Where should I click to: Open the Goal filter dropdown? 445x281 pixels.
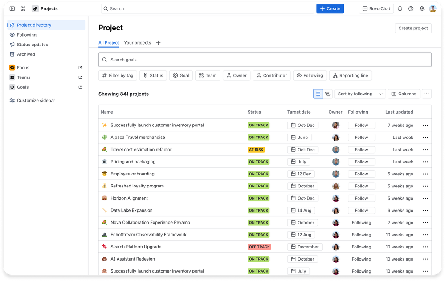pyautogui.click(x=181, y=76)
